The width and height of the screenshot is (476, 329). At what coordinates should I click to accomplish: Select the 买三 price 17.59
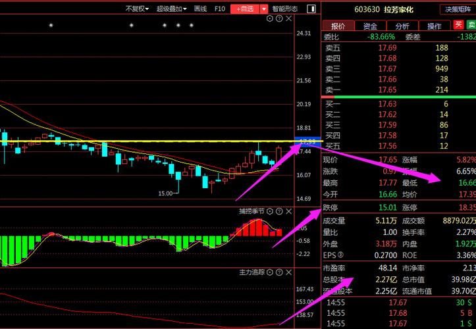point(387,125)
